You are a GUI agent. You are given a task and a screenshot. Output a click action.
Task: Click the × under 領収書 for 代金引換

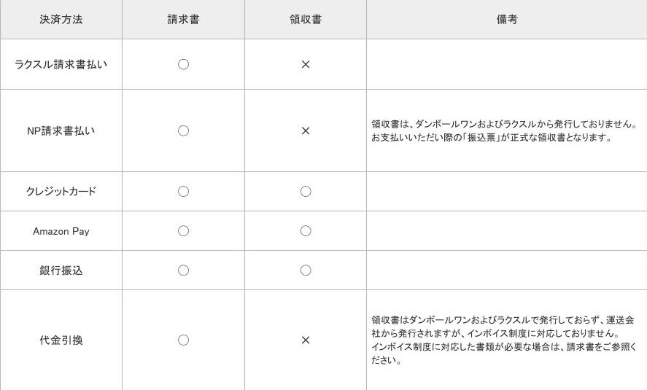pyautogui.click(x=306, y=340)
